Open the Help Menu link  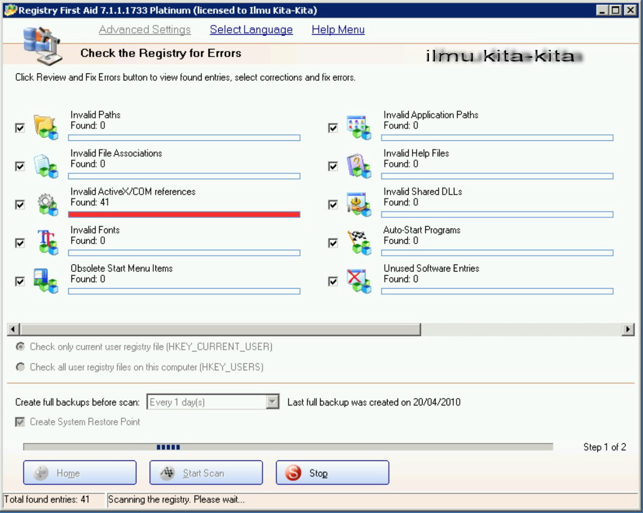click(x=338, y=30)
